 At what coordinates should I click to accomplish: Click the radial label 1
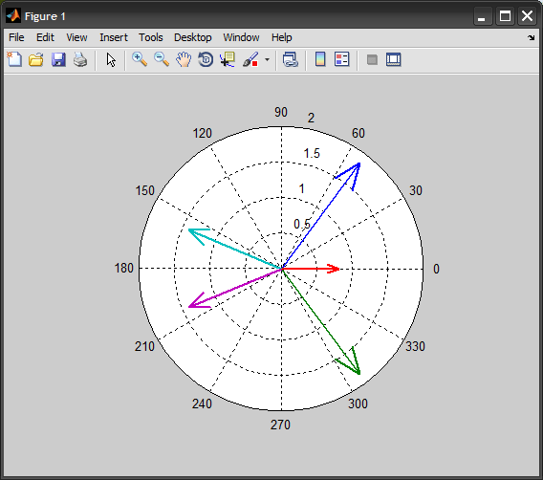(302, 188)
